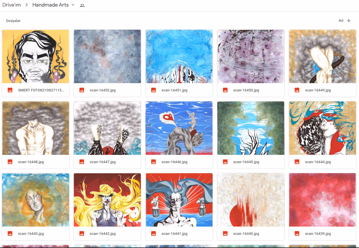Click the image icon next to scan-16446.jpg
The image size is (359, 248).
point(153,162)
